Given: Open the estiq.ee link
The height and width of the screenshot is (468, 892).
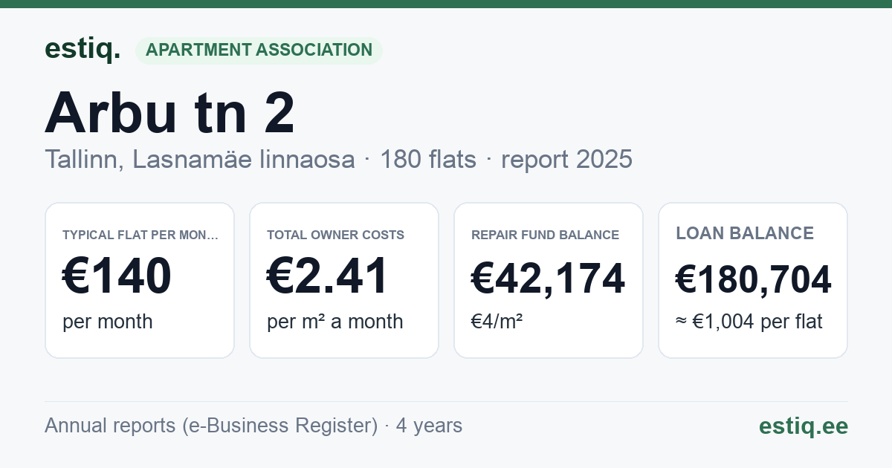Looking at the screenshot, I should click(804, 426).
